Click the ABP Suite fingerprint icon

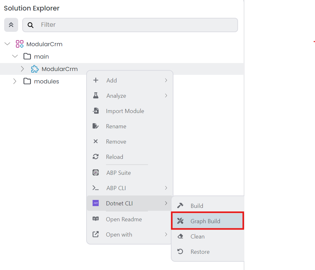(x=95, y=173)
